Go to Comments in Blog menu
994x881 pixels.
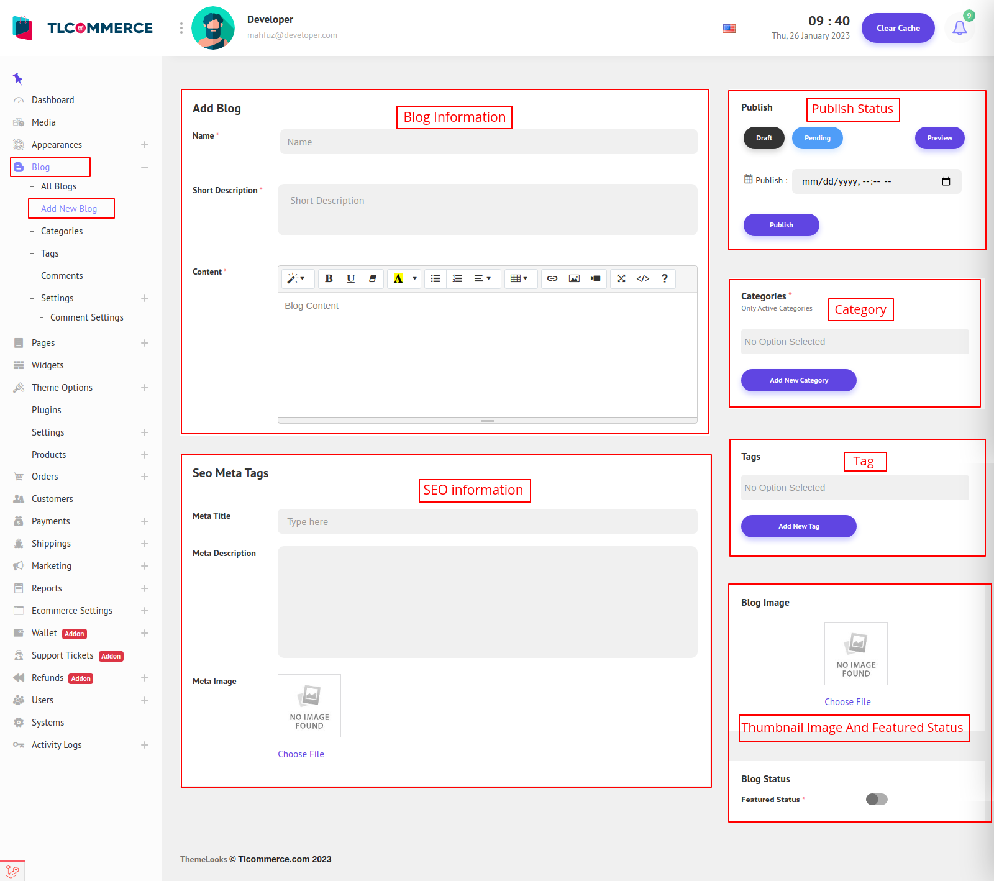(62, 276)
